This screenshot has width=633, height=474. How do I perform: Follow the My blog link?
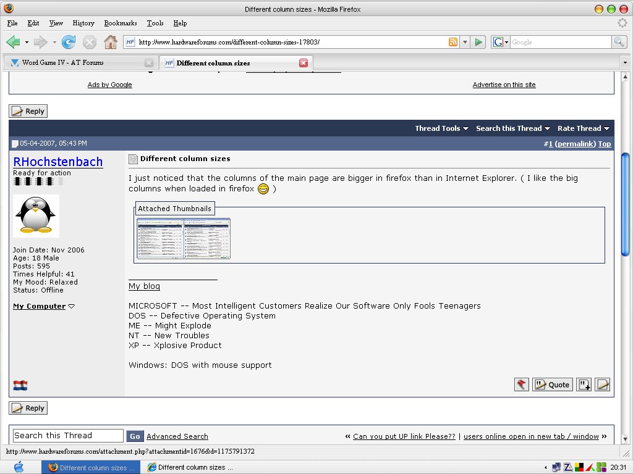[x=144, y=286]
